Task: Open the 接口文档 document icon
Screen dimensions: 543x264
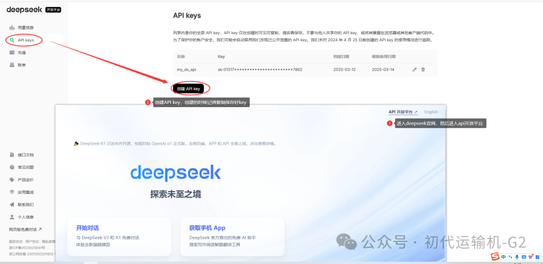Action: click(x=12, y=155)
